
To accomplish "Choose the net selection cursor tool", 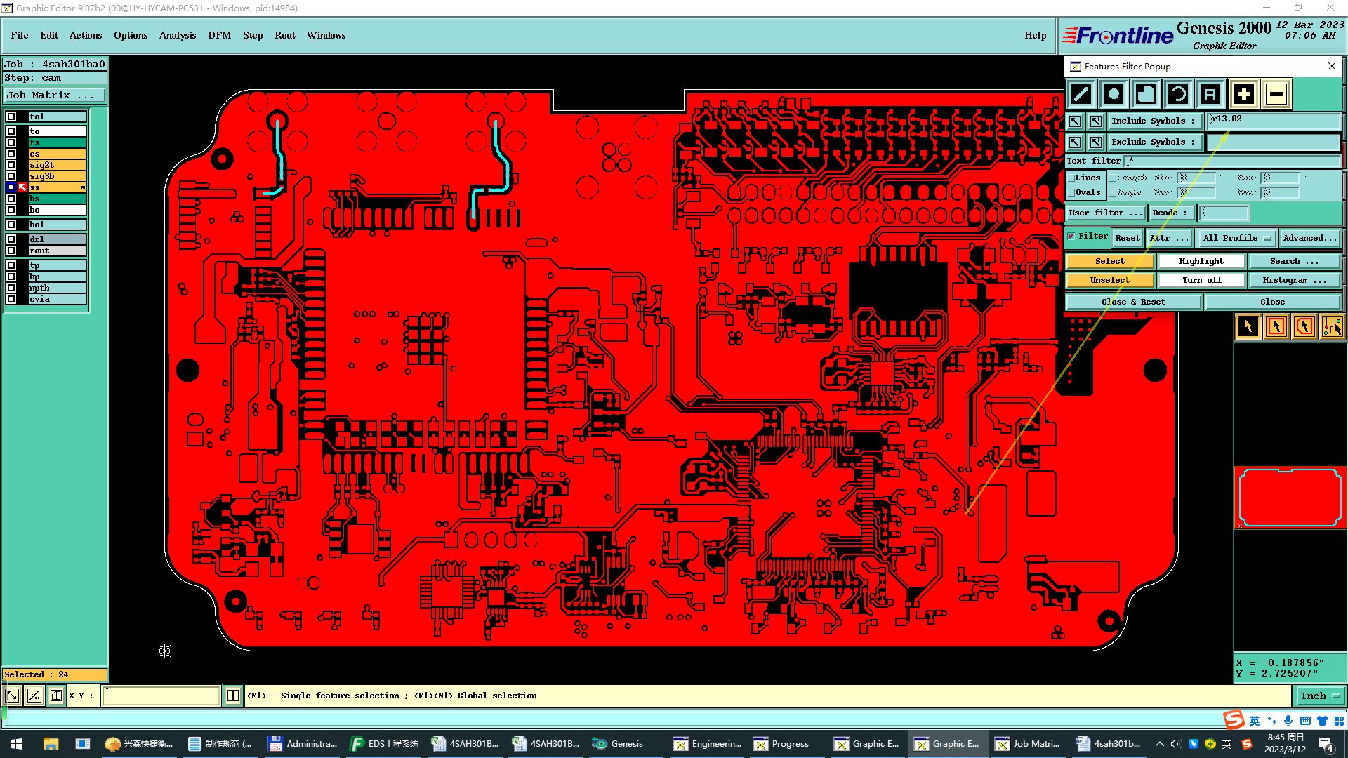I will (1333, 326).
